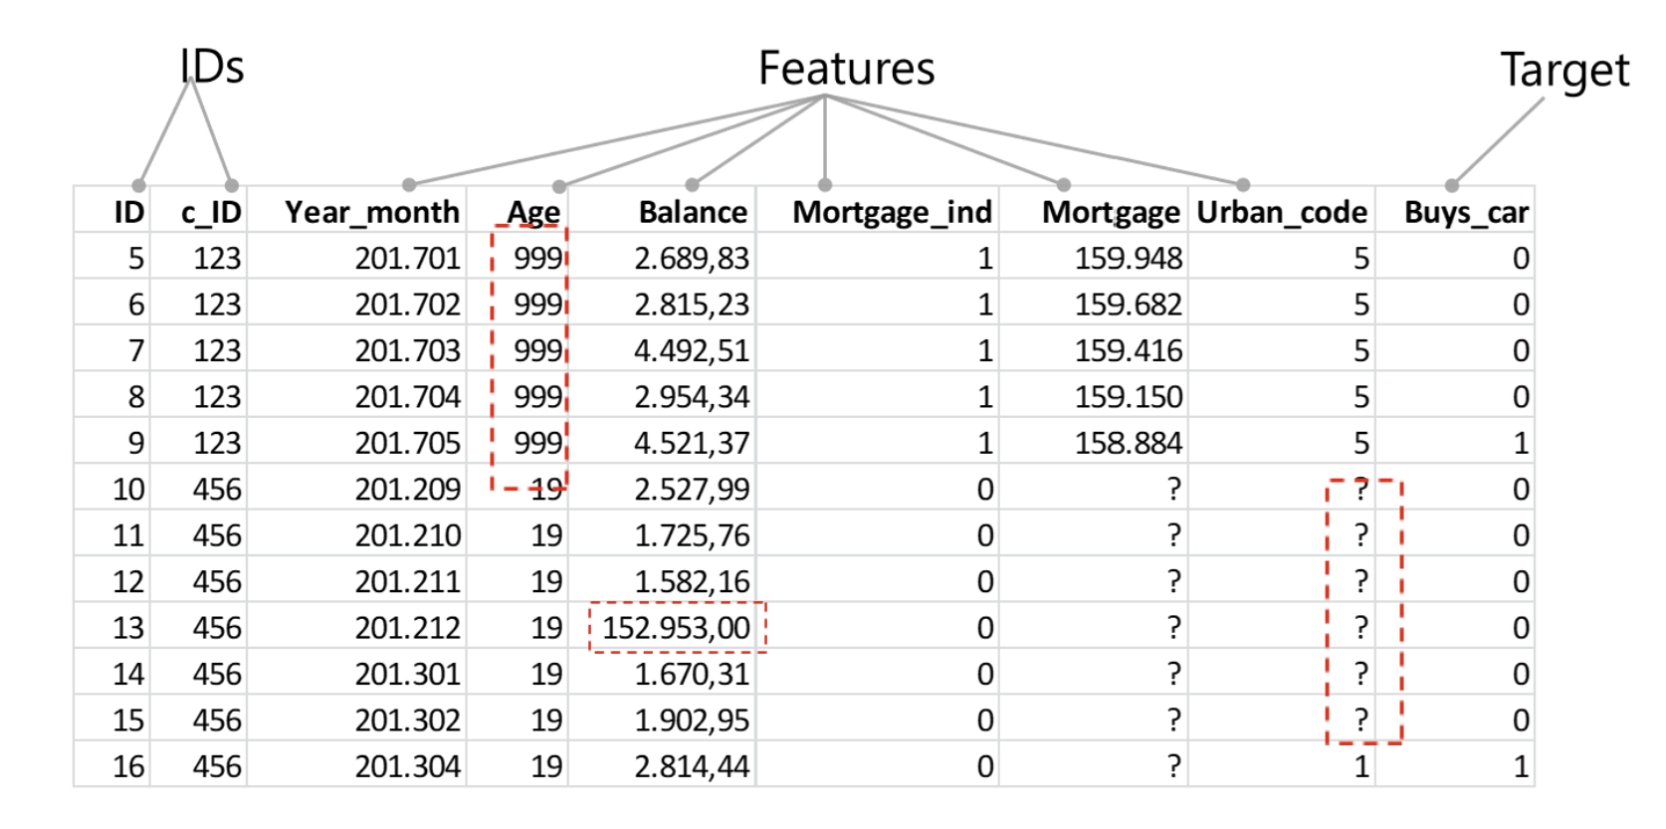Click the Balance column header
The image size is (1666, 829).
693,212
